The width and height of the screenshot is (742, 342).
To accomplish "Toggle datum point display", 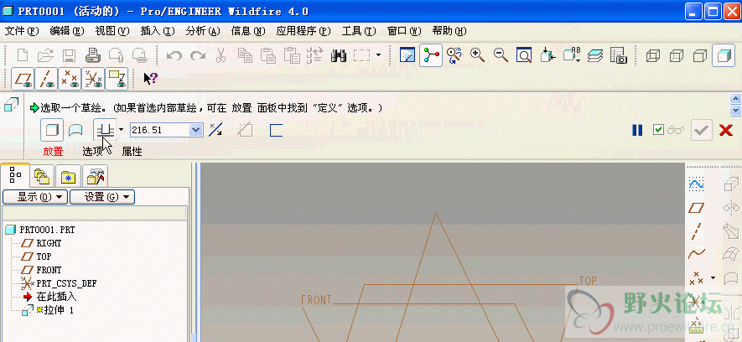I will pos(69,79).
